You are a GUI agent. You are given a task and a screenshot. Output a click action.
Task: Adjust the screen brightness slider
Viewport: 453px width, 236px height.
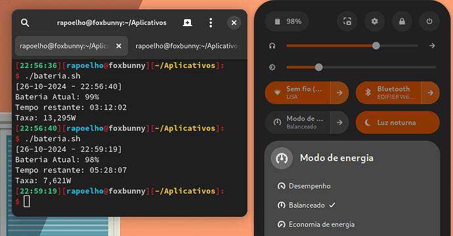(x=361, y=68)
